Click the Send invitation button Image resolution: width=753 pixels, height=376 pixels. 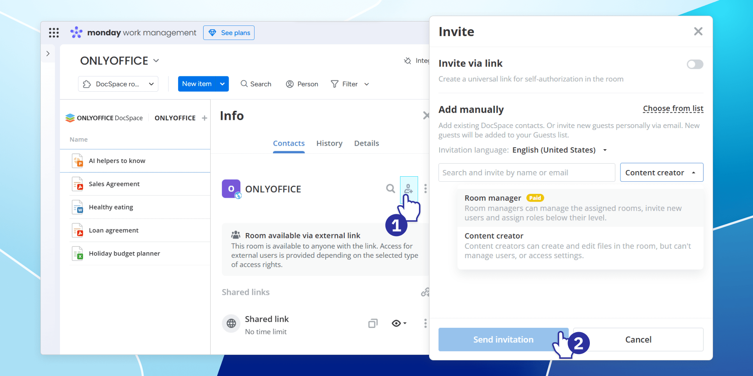click(504, 340)
